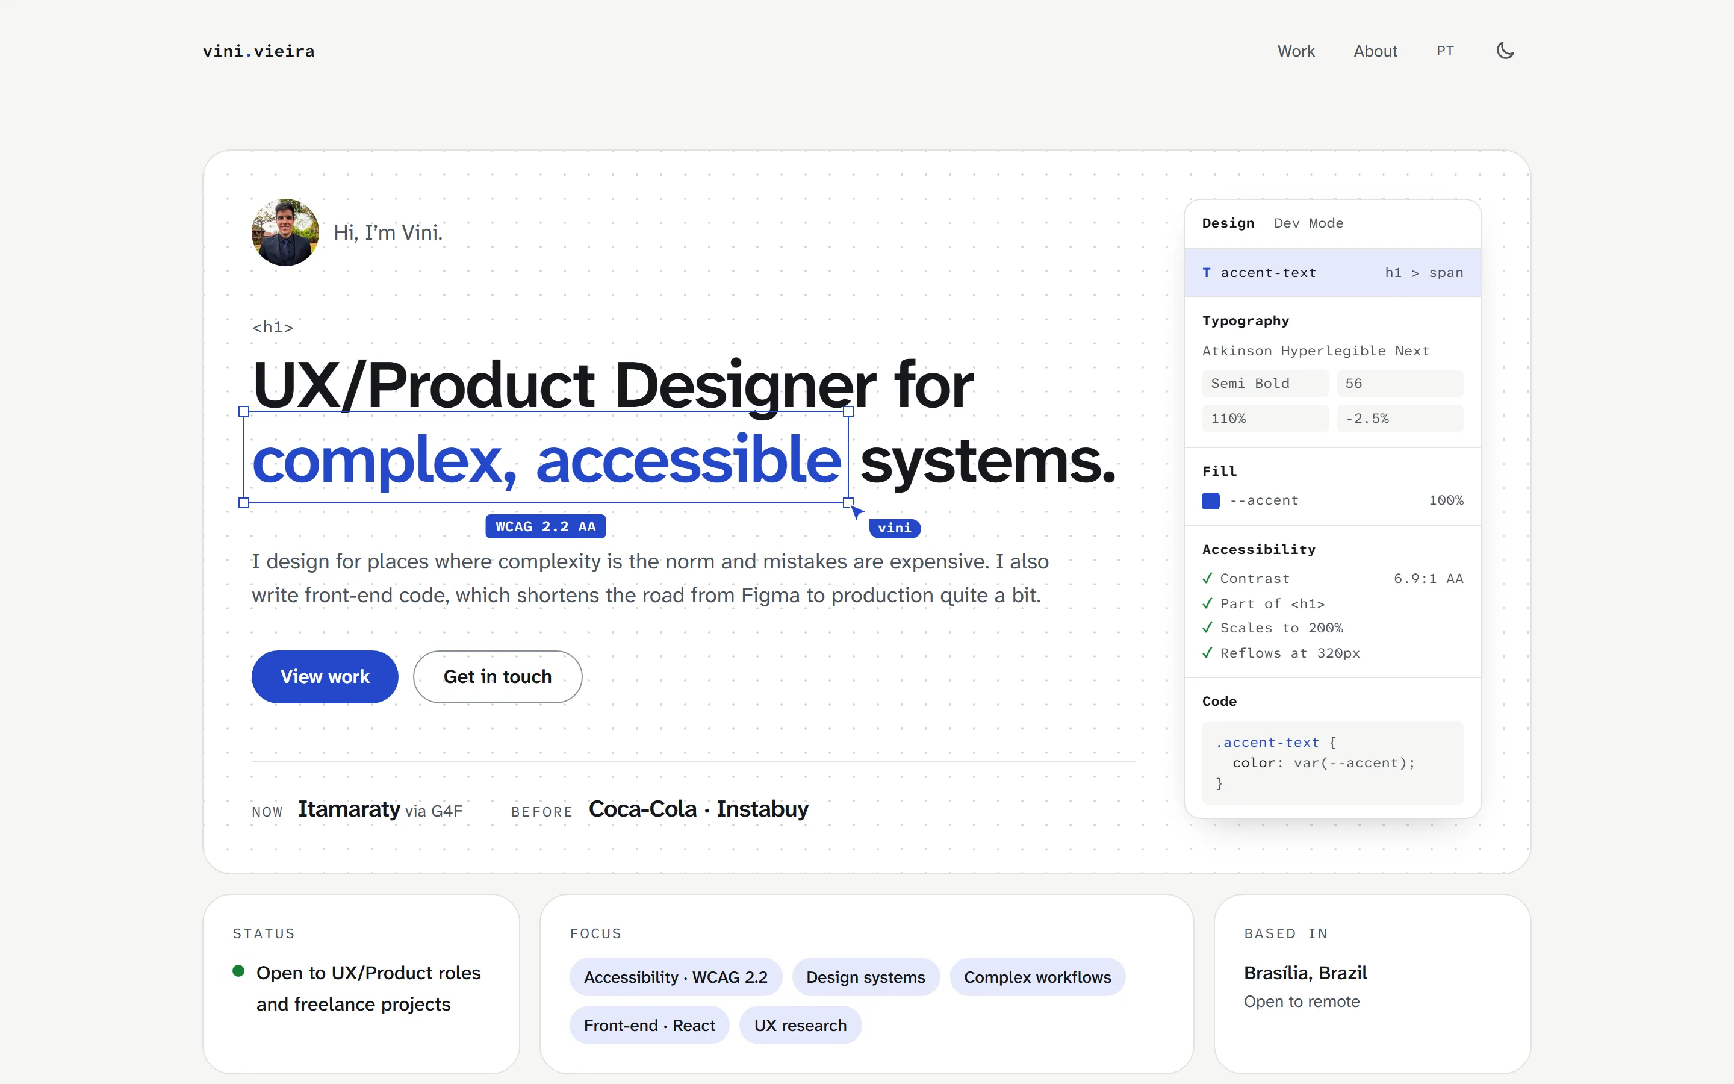The image size is (1734, 1084).
Task: Click the 100% fill opacity value
Action: pos(1446,500)
